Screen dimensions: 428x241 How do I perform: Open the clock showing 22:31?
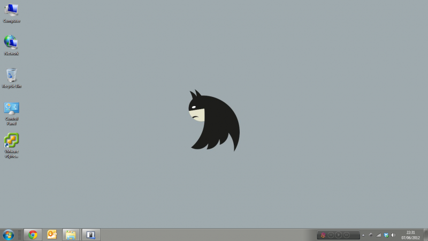pyautogui.click(x=410, y=235)
